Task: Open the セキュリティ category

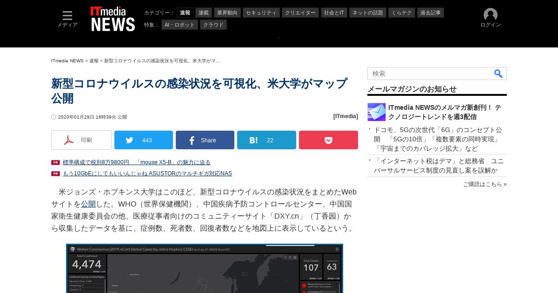Action: 261,13
